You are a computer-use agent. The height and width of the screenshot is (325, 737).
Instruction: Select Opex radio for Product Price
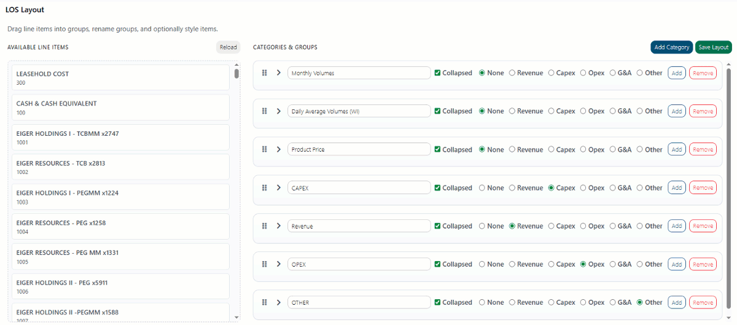click(x=583, y=149)
